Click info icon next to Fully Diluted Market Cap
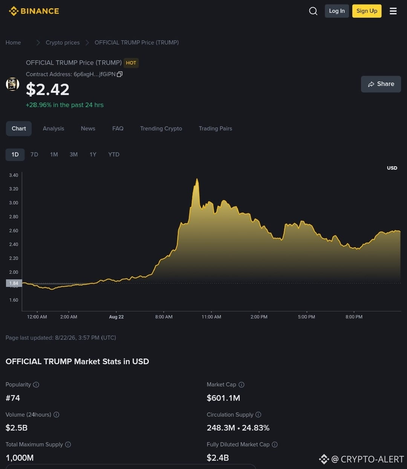 275,444
